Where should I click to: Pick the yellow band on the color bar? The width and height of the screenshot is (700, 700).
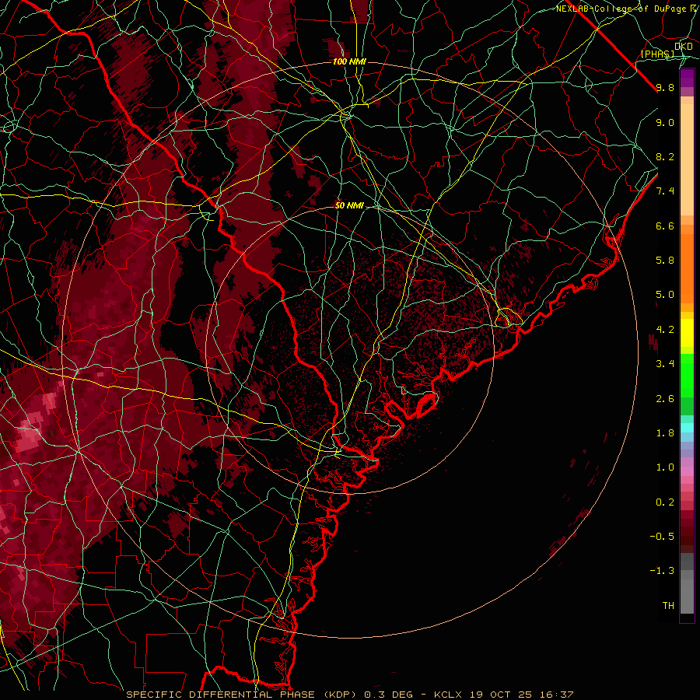687,333
